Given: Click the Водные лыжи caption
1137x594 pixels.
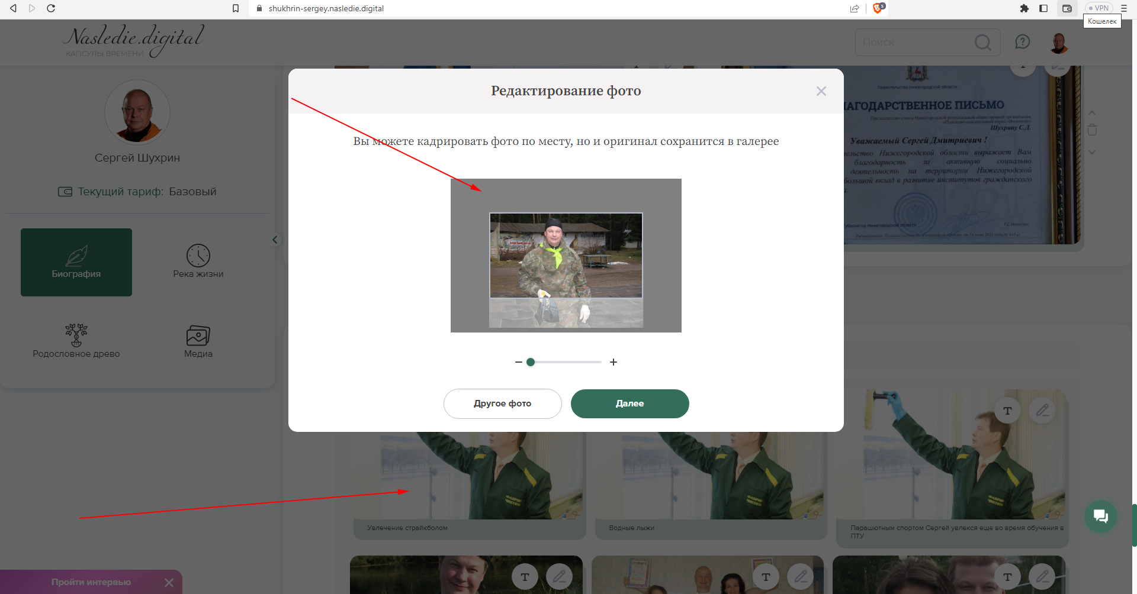Looking at the screenshot, I should click(x=631, y=528).
